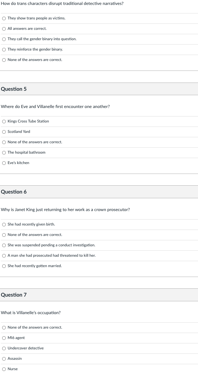This screenshot has width=198, height=377.
Task: Select the 'Assassin' answer
Action: [x=4, y=359]
